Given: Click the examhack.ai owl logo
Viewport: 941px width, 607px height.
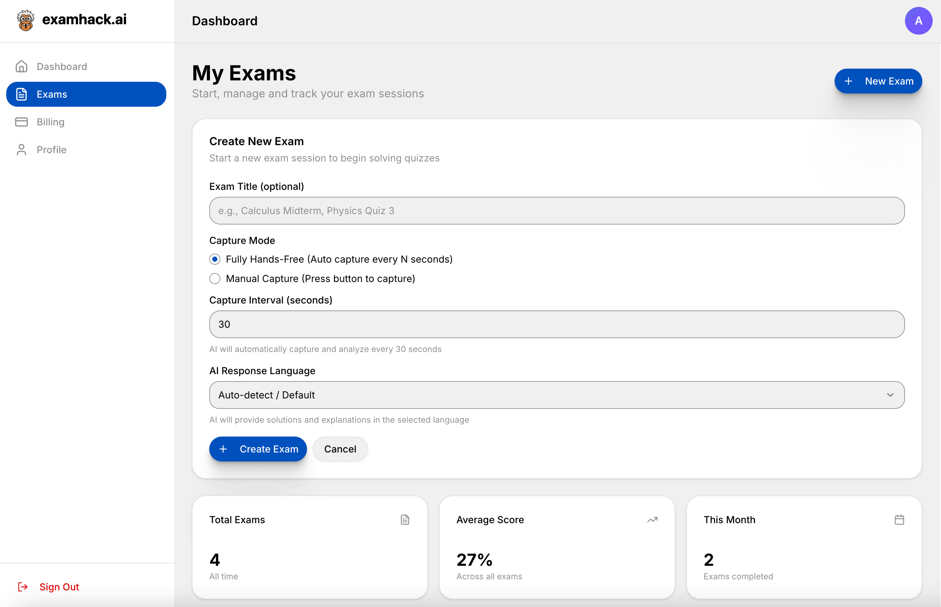Looking at the screenshot, I should tap(26, 20).
